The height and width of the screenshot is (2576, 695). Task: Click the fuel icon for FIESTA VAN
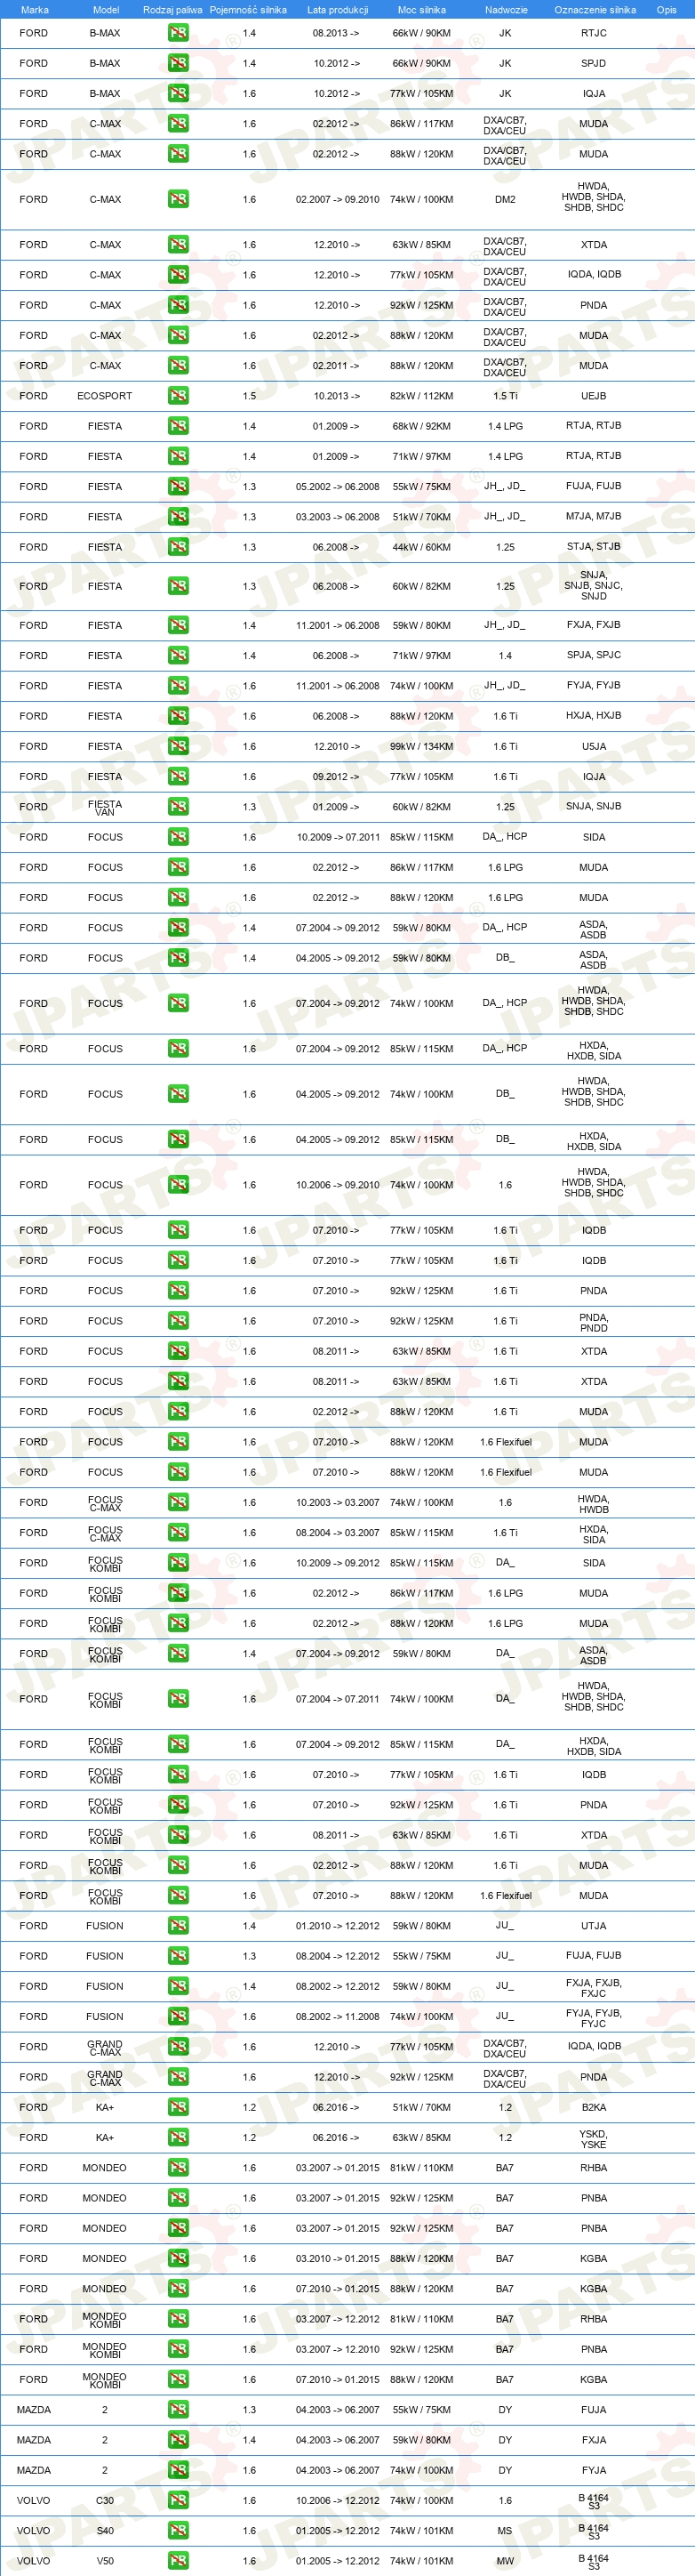pyautogui.click(x=178, y=806)
